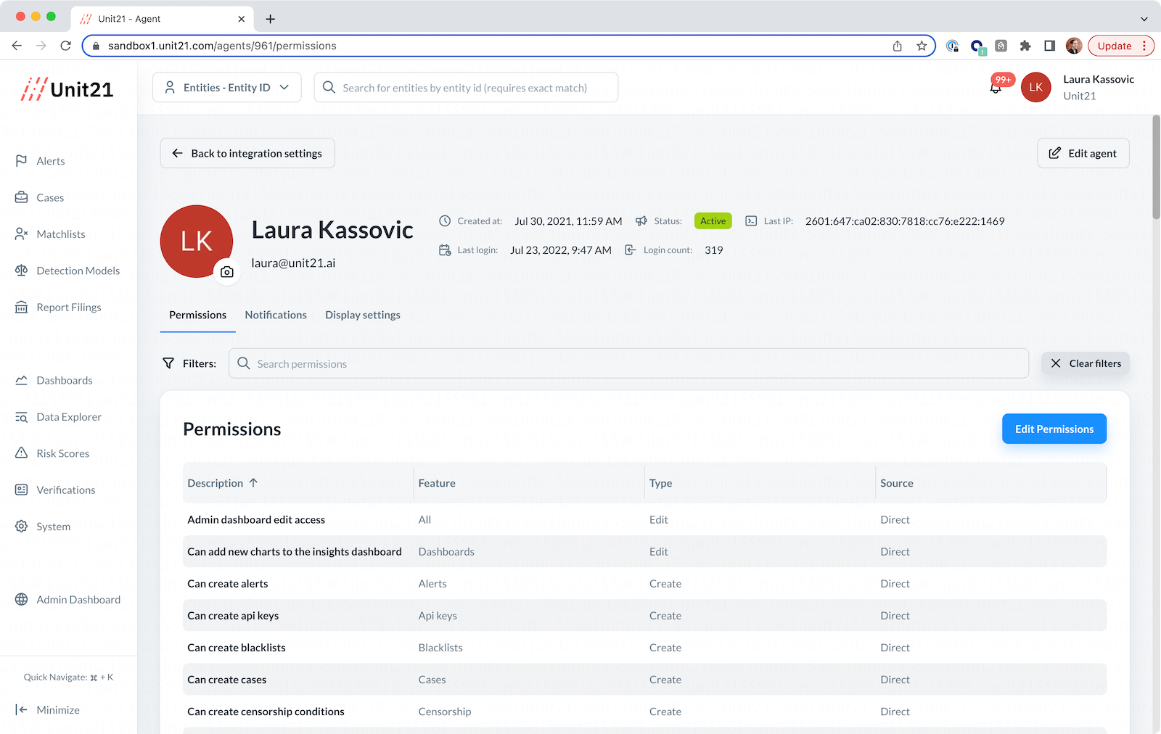Open the LK user avatar menu
Image resolution: width=1161 pixels, height=734 pixels.
pyautogui.click(x=1035, y=87)
